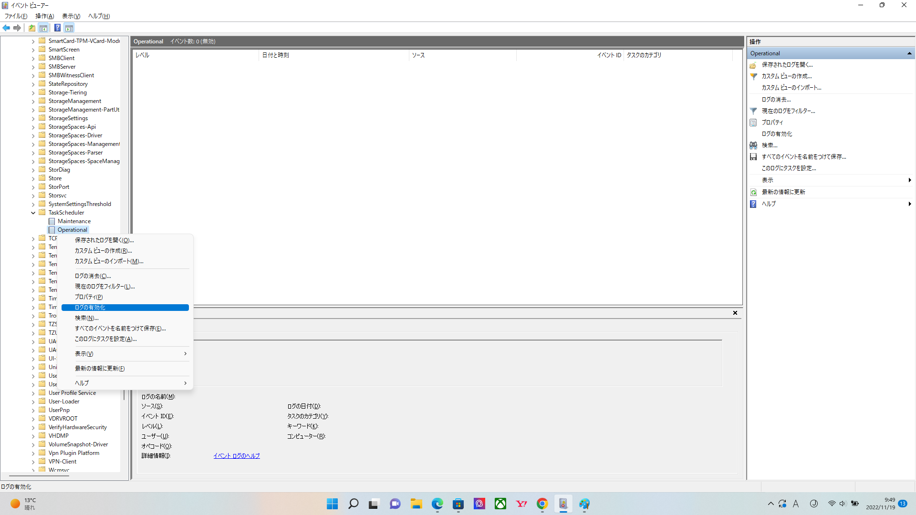Click the blue Help icon in toolbar
This screenshot has width=916, height=515.
point(57,28)
